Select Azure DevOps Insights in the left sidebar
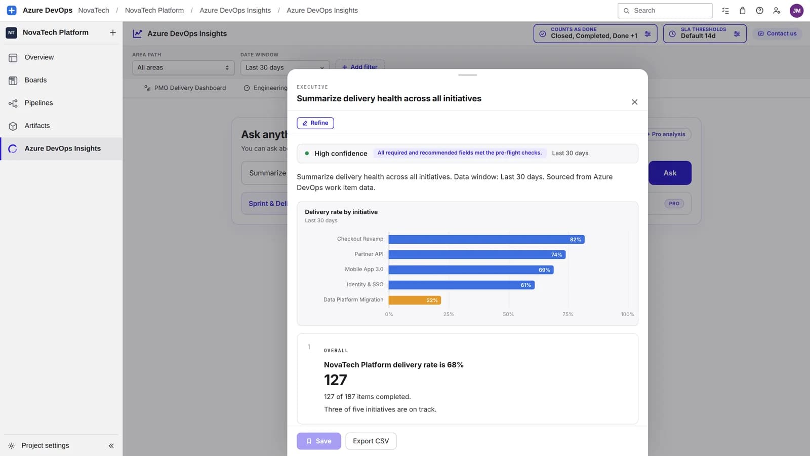 (x=61, y=148)
